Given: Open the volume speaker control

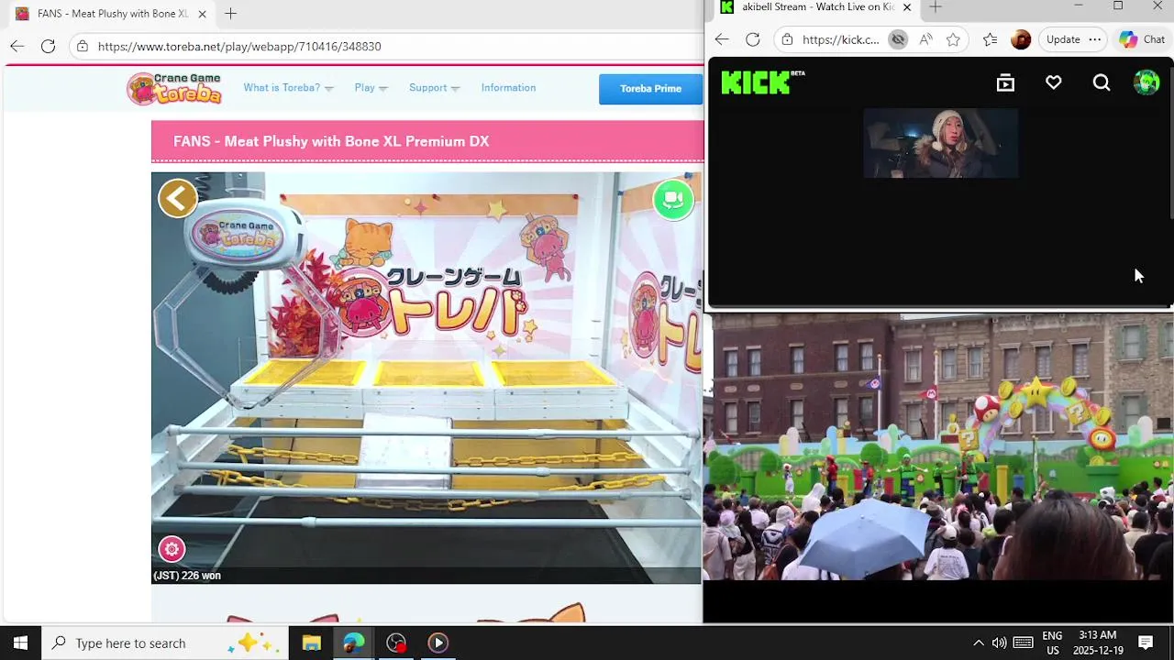Looking at the screenshot, I should coord(999,643).
